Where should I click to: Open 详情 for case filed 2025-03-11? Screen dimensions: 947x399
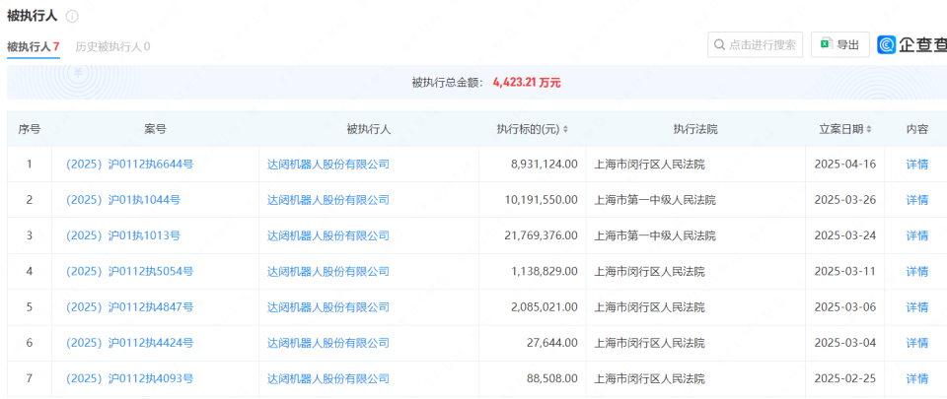pyautogui.click(x=916, y=271)
